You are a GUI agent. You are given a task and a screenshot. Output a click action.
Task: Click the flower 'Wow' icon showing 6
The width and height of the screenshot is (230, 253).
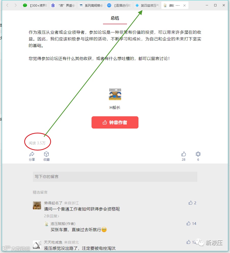(198, 154)
